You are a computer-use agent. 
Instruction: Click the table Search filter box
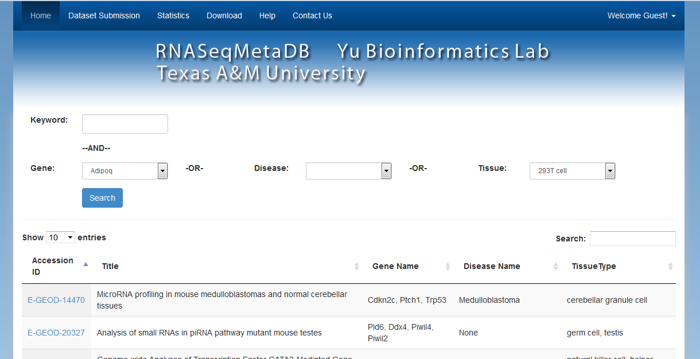pos(633,239)
